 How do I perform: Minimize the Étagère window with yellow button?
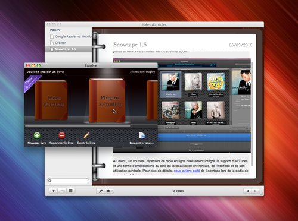(33, 65)
